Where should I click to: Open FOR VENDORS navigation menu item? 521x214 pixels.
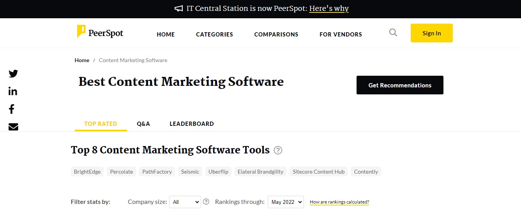(x=341, y=34)
